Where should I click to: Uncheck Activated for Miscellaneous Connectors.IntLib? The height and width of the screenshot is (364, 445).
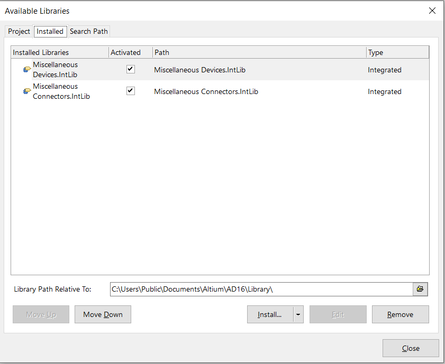click(x=131, y=91)
